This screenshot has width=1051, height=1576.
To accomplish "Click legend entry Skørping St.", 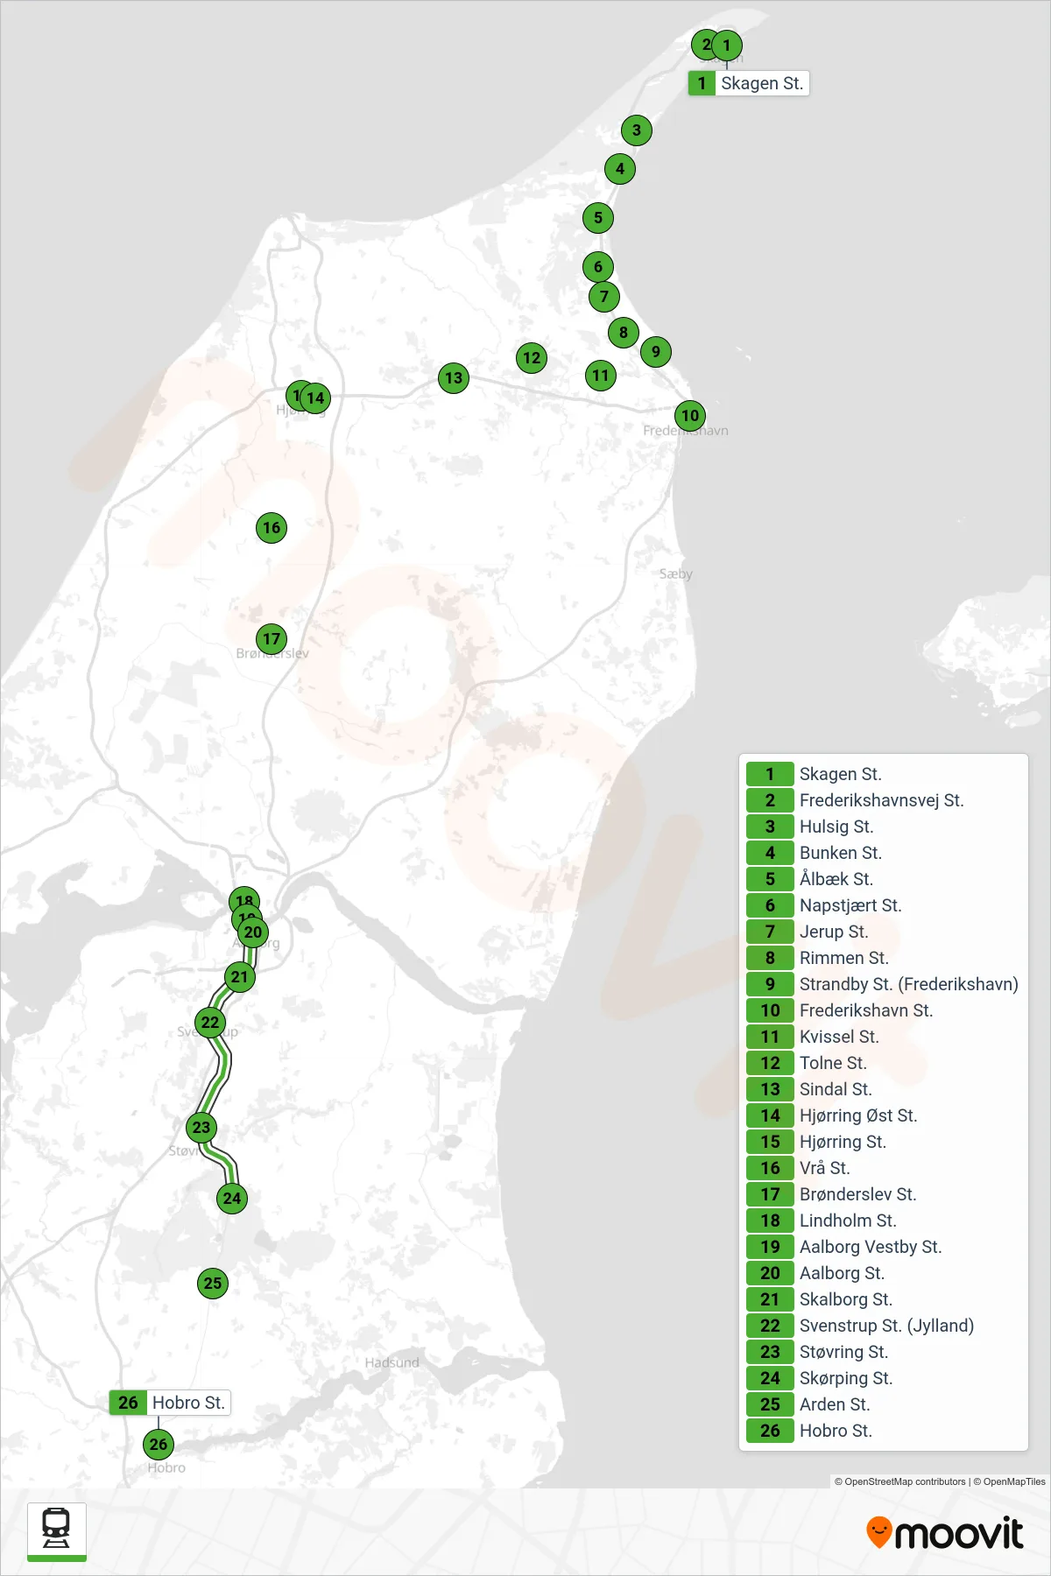I will (x=883, y=1378).
